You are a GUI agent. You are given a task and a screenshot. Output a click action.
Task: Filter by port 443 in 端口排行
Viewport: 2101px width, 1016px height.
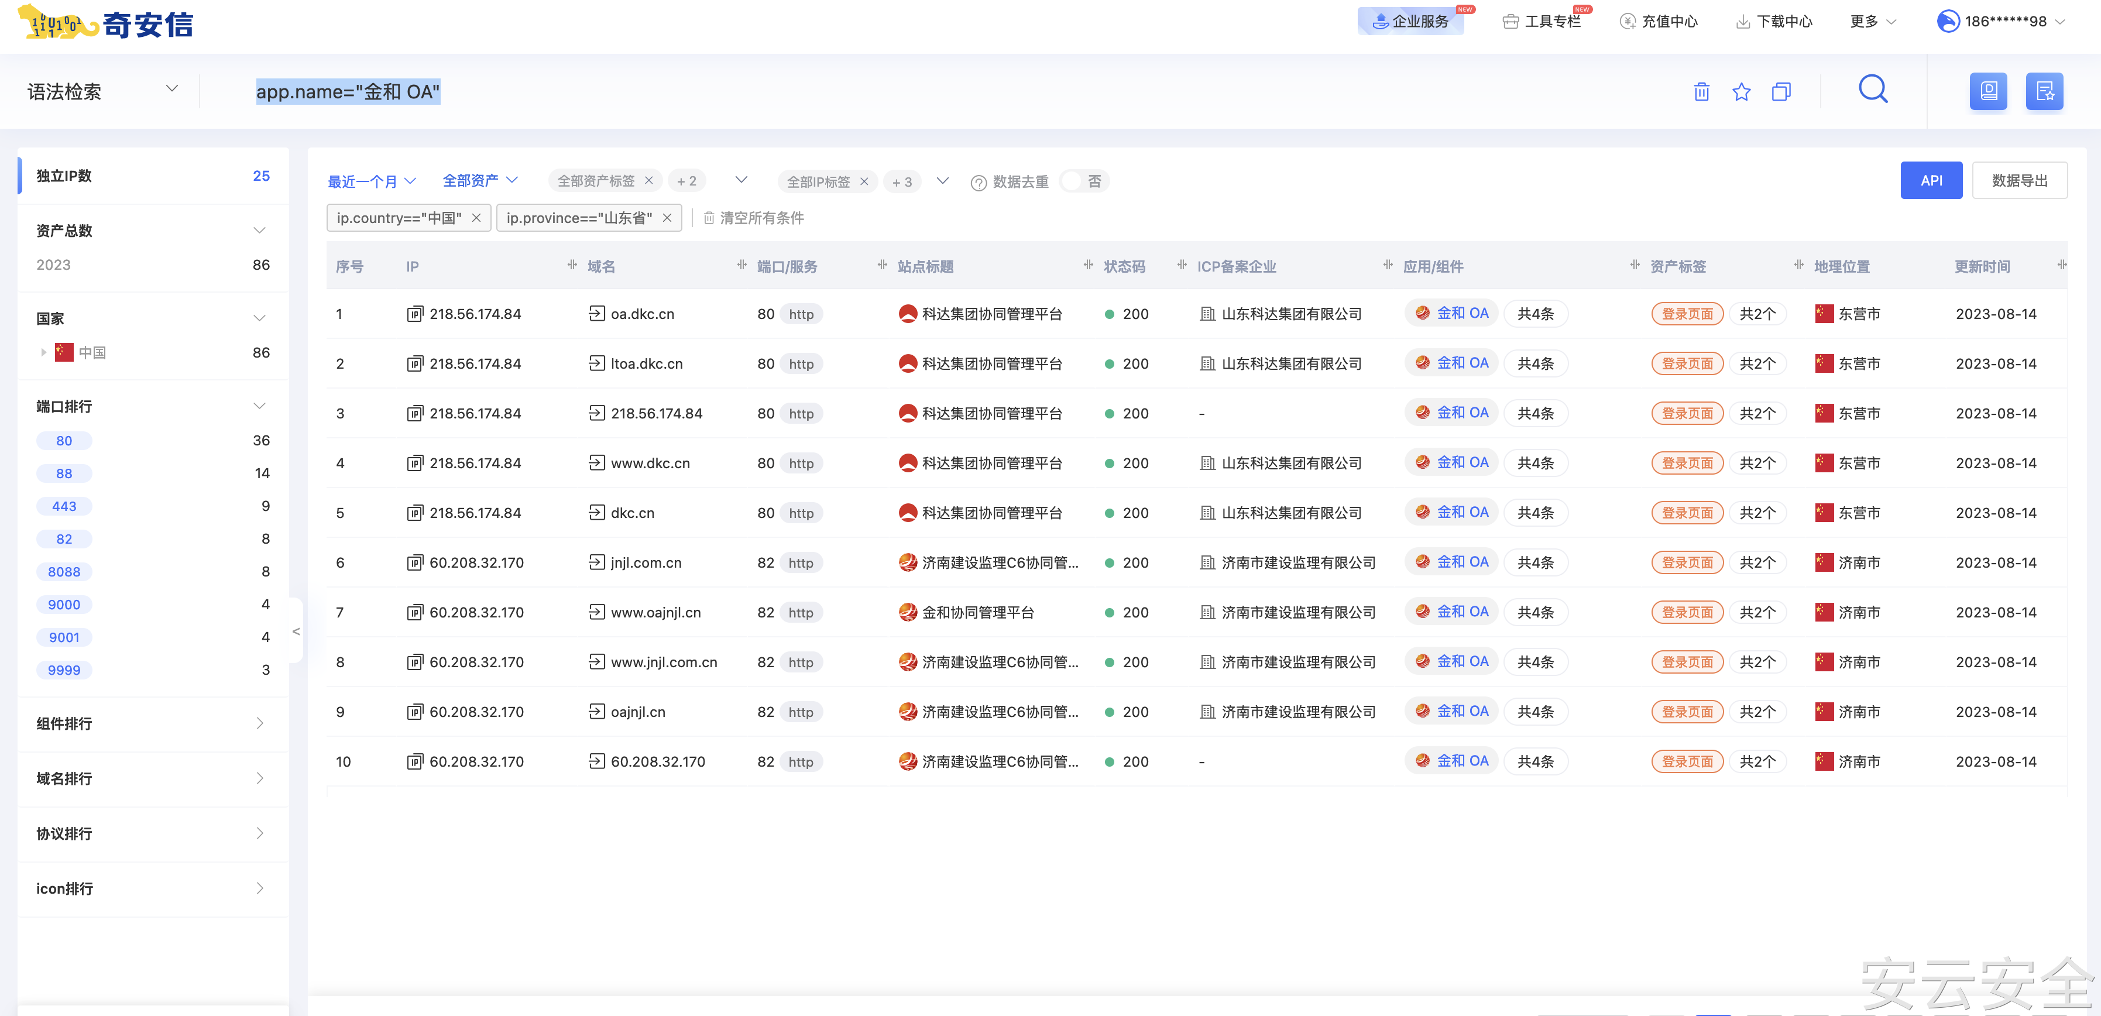pyautogui.click(x=64, y=506)
